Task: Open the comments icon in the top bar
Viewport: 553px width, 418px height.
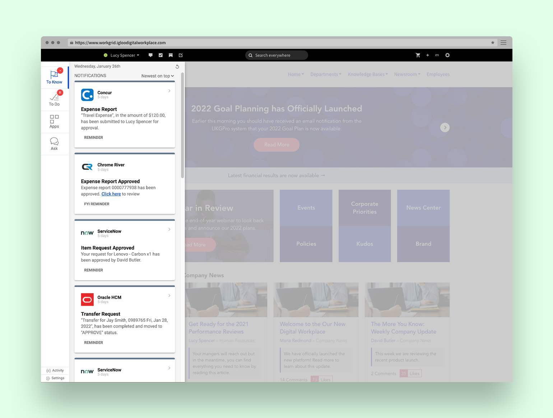Action: pos(150,55)
